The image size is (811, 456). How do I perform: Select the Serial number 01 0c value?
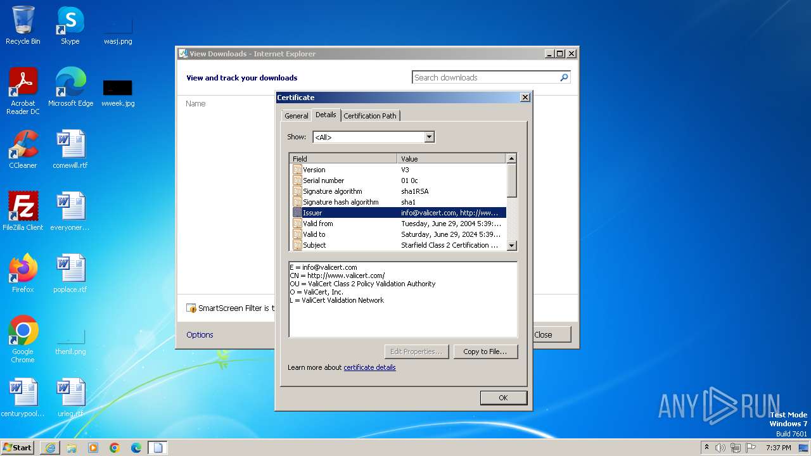(x=409, y=180)
